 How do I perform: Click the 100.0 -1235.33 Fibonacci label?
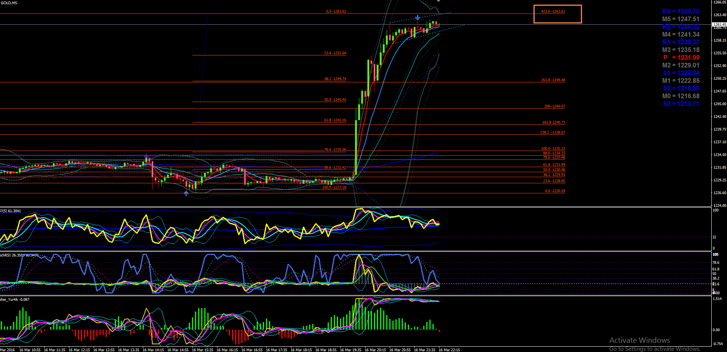553,149
